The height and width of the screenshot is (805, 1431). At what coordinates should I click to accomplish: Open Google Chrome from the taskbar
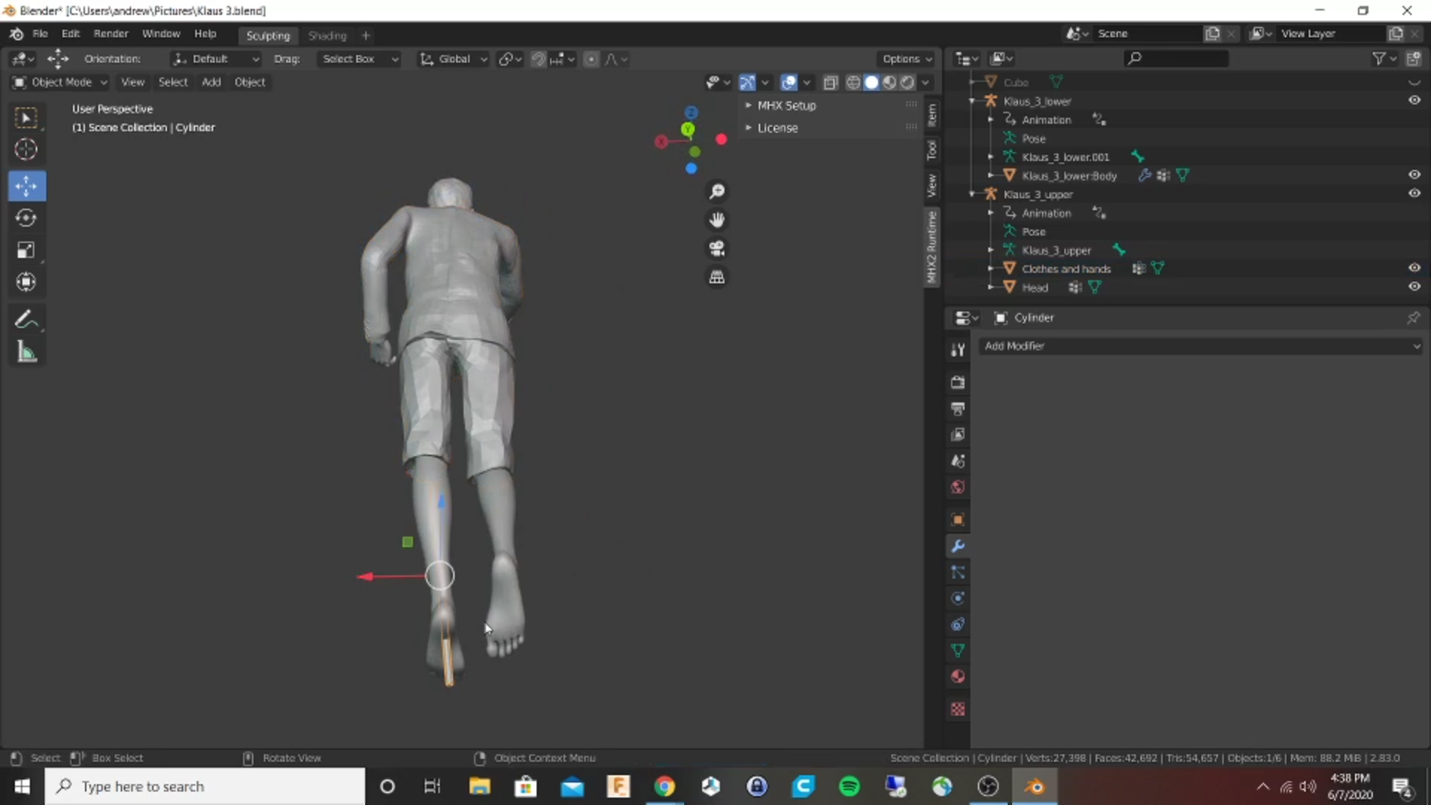coord(664,786)
